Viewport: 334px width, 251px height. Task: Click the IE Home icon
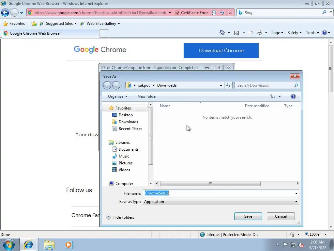click(222, 33)
